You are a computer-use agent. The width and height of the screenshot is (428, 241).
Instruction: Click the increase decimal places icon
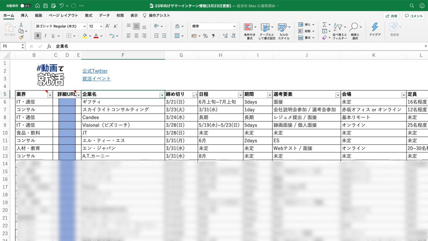tap(225, 36)
